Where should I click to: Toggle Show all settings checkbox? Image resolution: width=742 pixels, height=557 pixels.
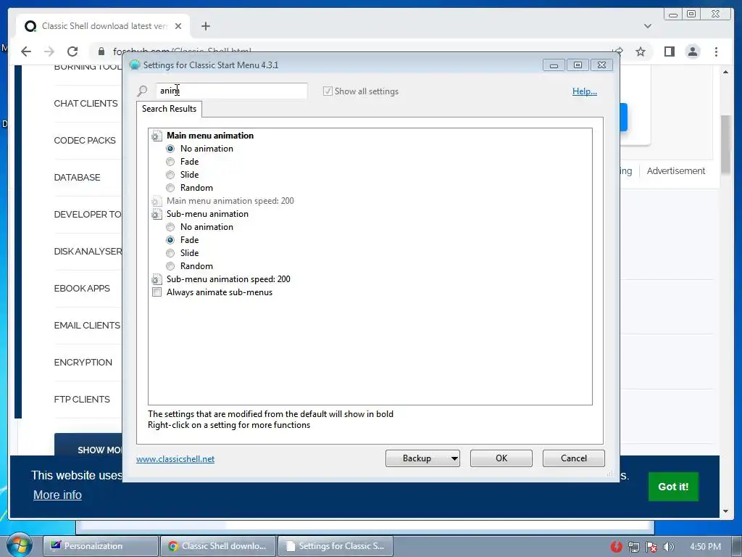328,91
